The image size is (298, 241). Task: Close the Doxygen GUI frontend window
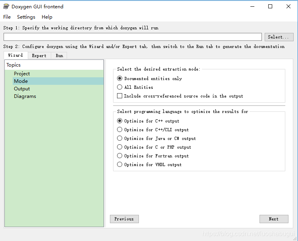click(288, 6)
